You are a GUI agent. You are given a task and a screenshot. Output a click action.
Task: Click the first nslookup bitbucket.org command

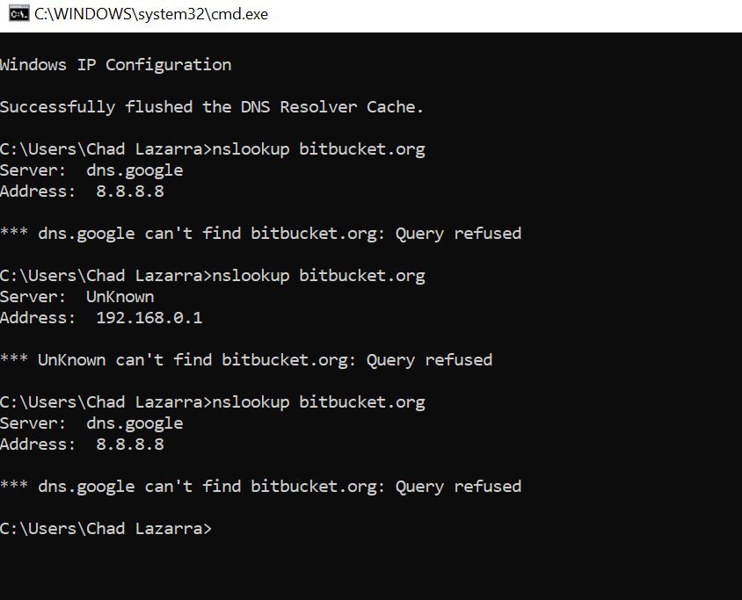click(x=318, y=149)
